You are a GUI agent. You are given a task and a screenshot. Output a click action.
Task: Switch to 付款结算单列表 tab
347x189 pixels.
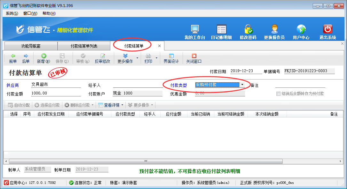click(x=84, y=46)
